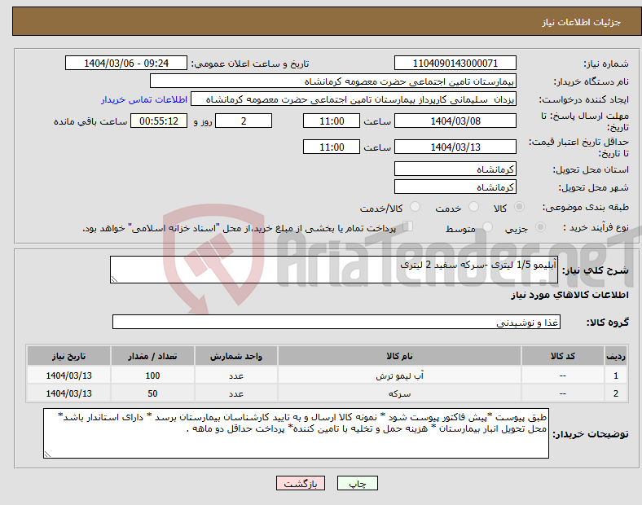Image resolution: width=642 pixels, height=505 pixels.
Task: Click the resize handle of buyer notes textarea
Action: point(47,455)
